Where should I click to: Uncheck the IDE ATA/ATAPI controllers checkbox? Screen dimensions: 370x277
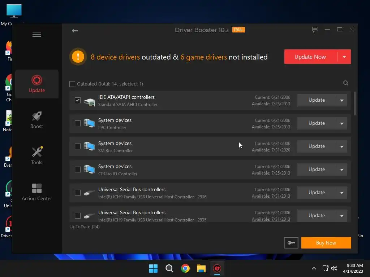tap(78, 100)
